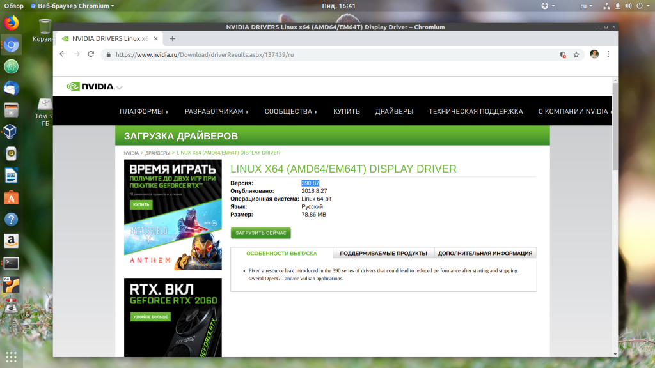Open VirtualBox from the dock

11,132
